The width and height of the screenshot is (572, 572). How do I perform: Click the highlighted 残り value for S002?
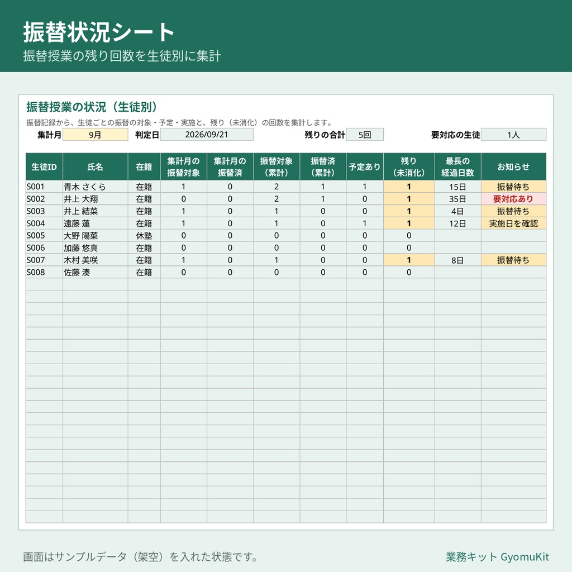pyautogui.click(x=409, y=199)
